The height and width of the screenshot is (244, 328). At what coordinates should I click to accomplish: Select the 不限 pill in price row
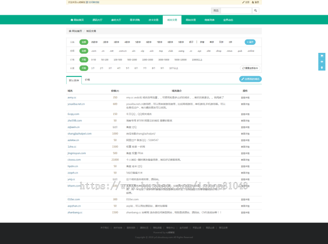coord(84,60)
